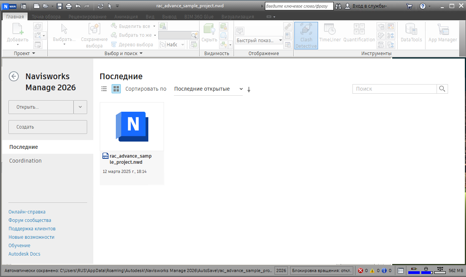Image resolution: width=466 pixels, height=277 pixels.
Task: Open the Выделить все dropdown arrow
Action: click(x=154, y=26)
